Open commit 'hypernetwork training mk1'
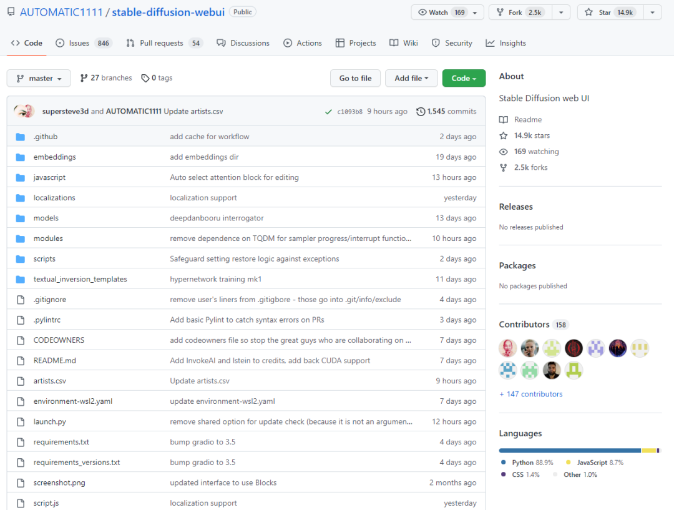Screen dimensions: 674x510 pos(215,279)
